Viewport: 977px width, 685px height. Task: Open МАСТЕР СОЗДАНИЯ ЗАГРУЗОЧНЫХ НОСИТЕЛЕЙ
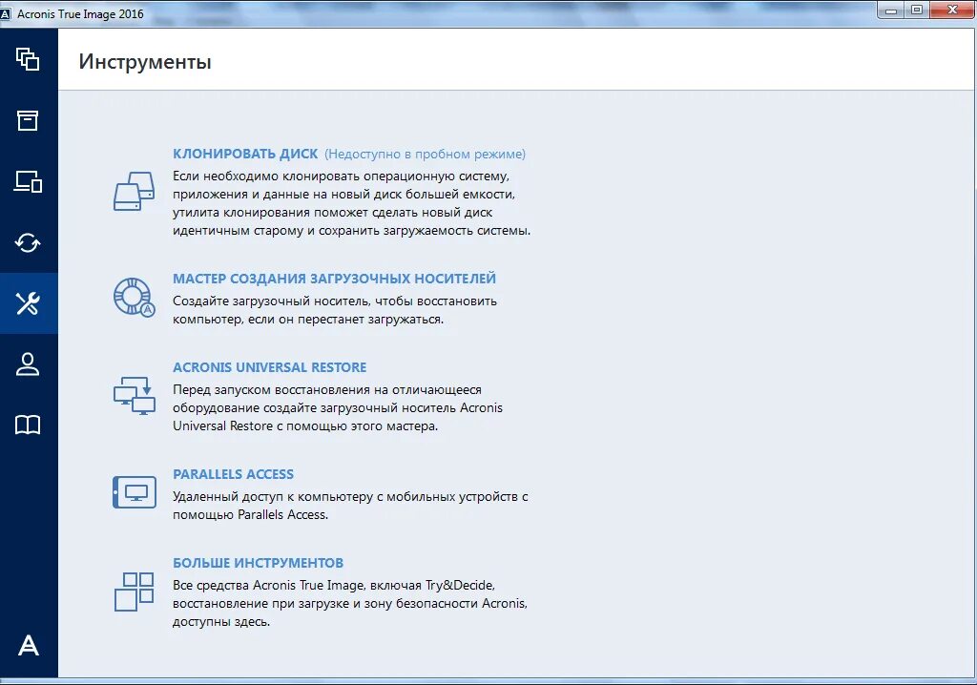click(335, 279)
